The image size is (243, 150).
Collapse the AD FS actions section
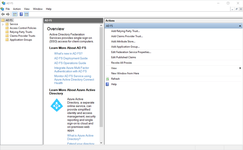[x=240, y=26]
